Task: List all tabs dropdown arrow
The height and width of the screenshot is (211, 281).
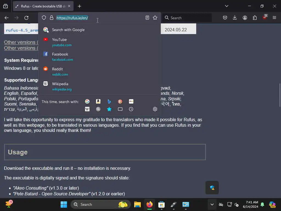Action: pyautogui.click(x=226, y=6)
